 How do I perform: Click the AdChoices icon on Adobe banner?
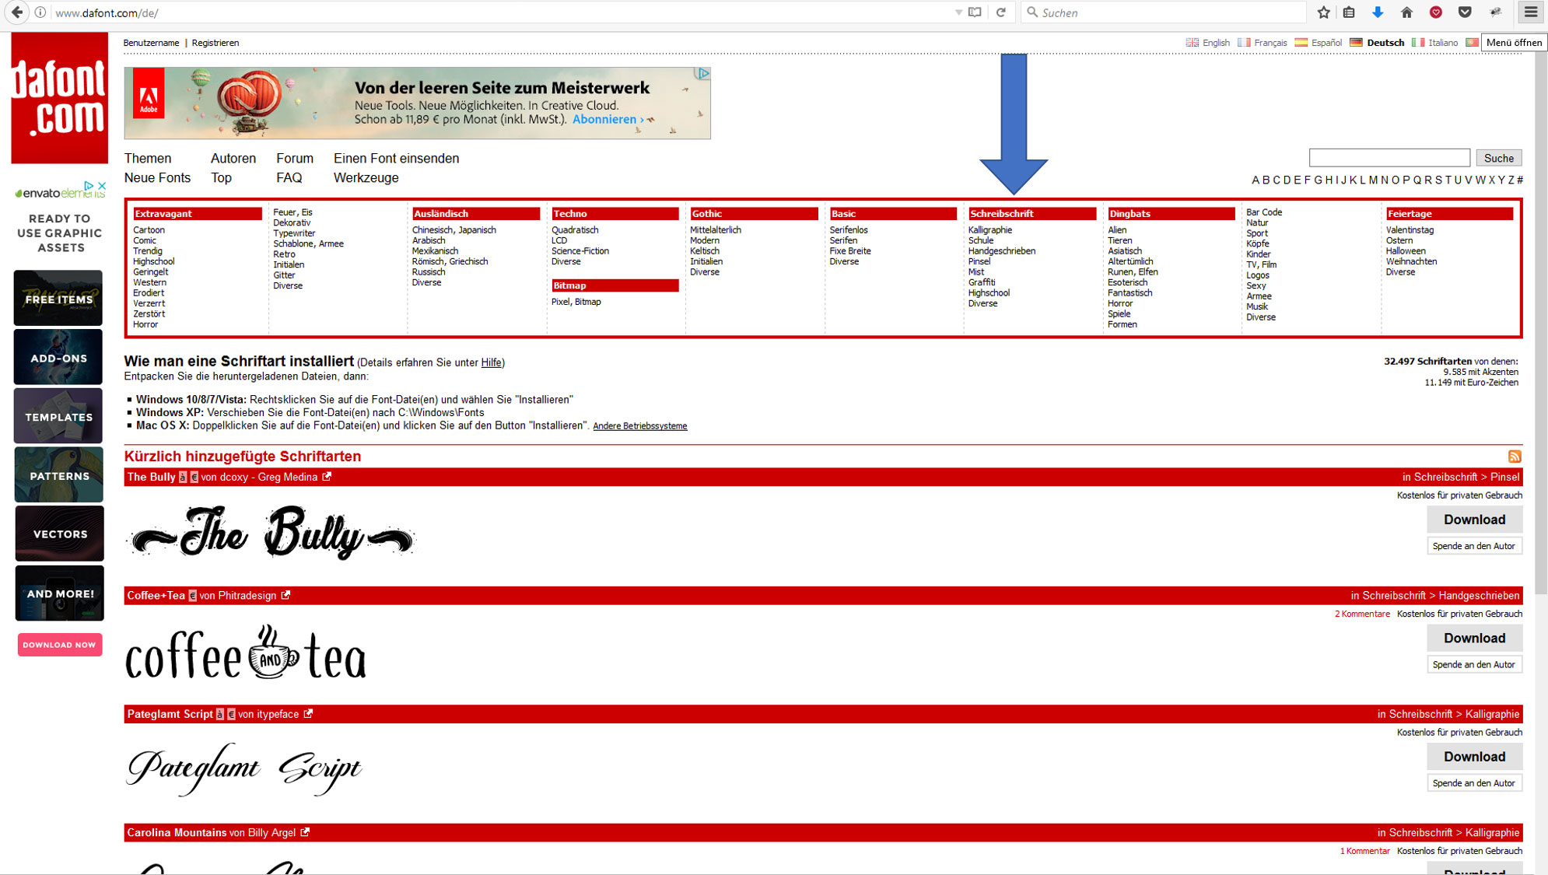tap(703, 73)
